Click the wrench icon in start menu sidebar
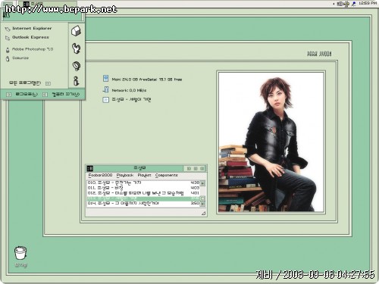379x284 pixels. click(x=76, y=48)
